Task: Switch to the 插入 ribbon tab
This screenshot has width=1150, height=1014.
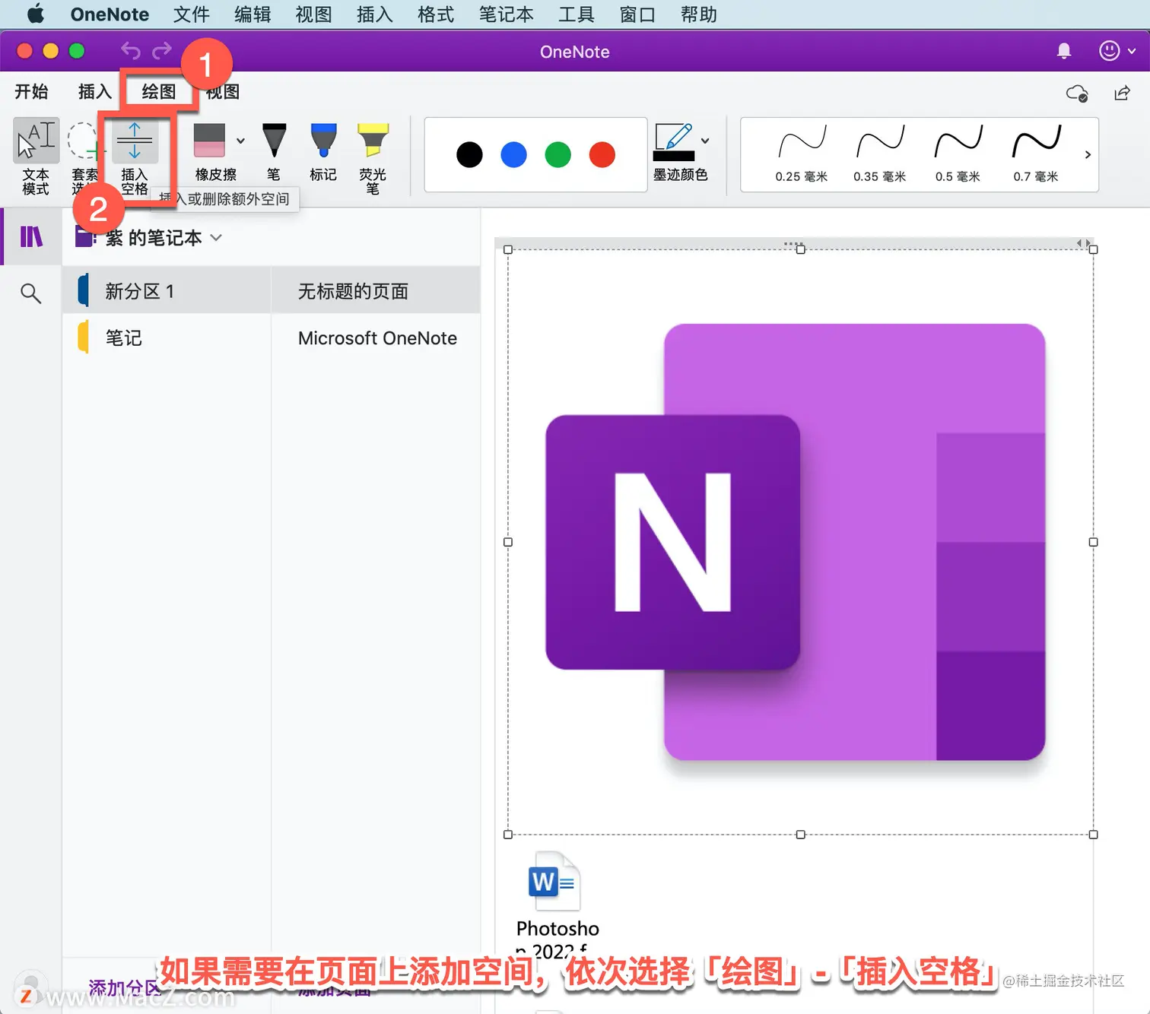Action: (95, 92)
